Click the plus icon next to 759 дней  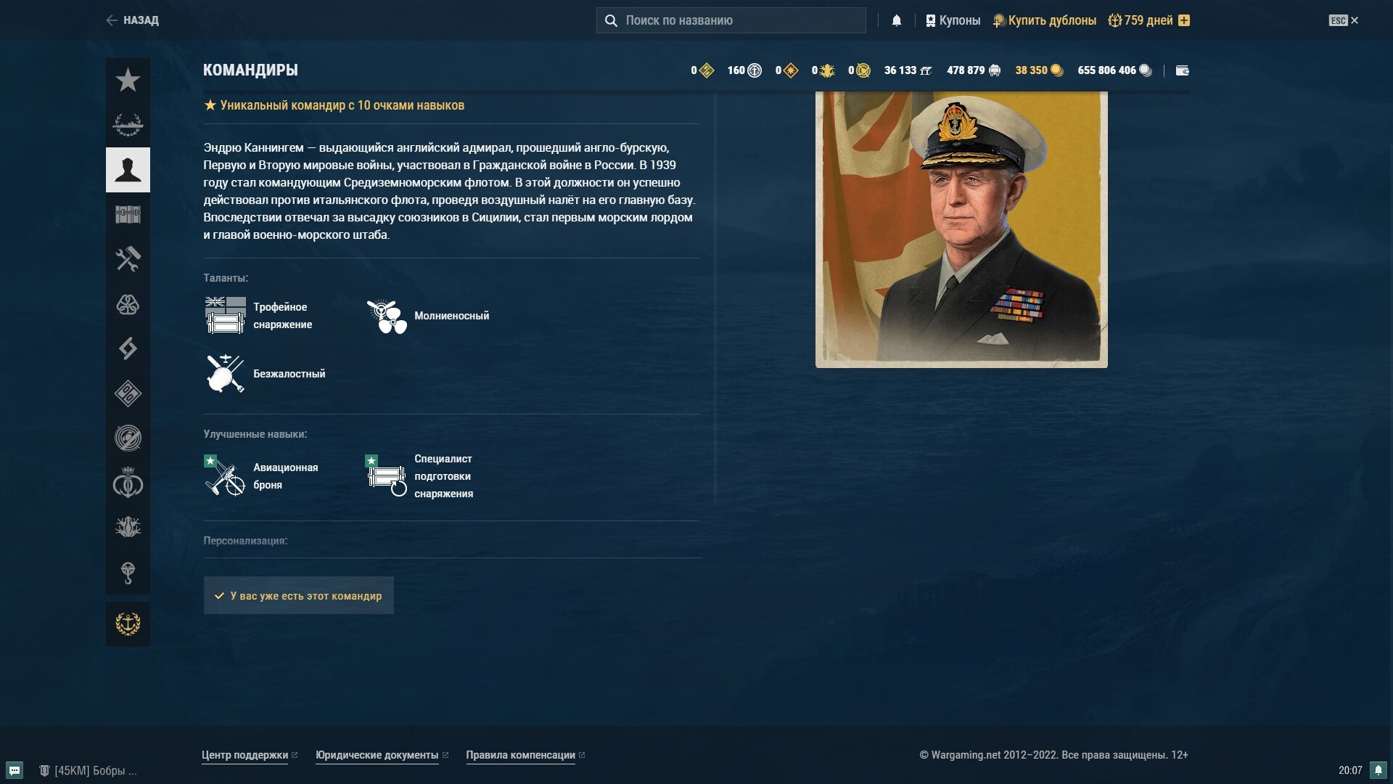(1184, 20)
